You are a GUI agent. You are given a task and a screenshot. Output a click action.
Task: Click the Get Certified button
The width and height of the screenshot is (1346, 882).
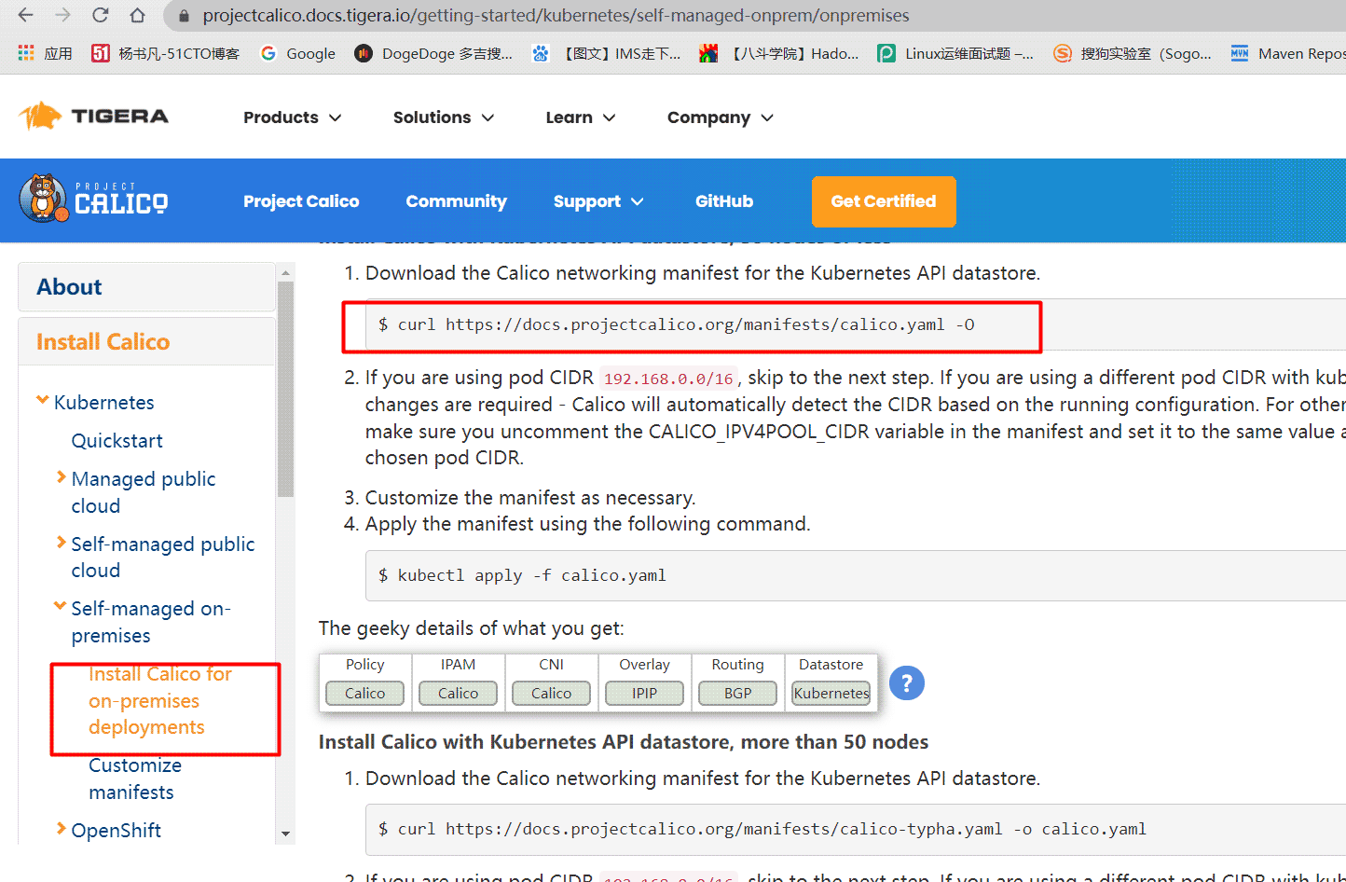click(x=884, y=201)
